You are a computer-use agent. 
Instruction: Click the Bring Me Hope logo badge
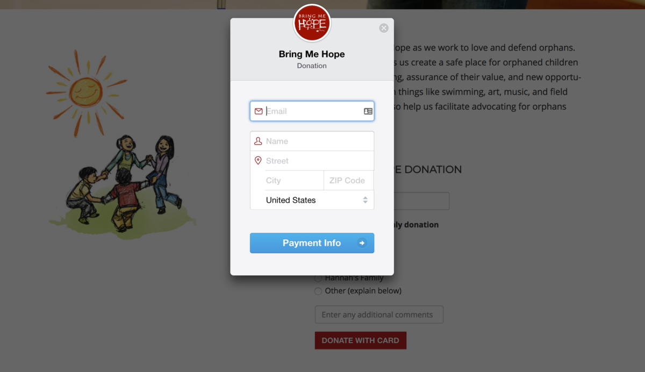click(312, 23)
